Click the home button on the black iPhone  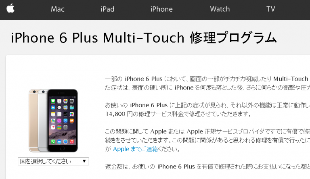[x=62, y=148]
